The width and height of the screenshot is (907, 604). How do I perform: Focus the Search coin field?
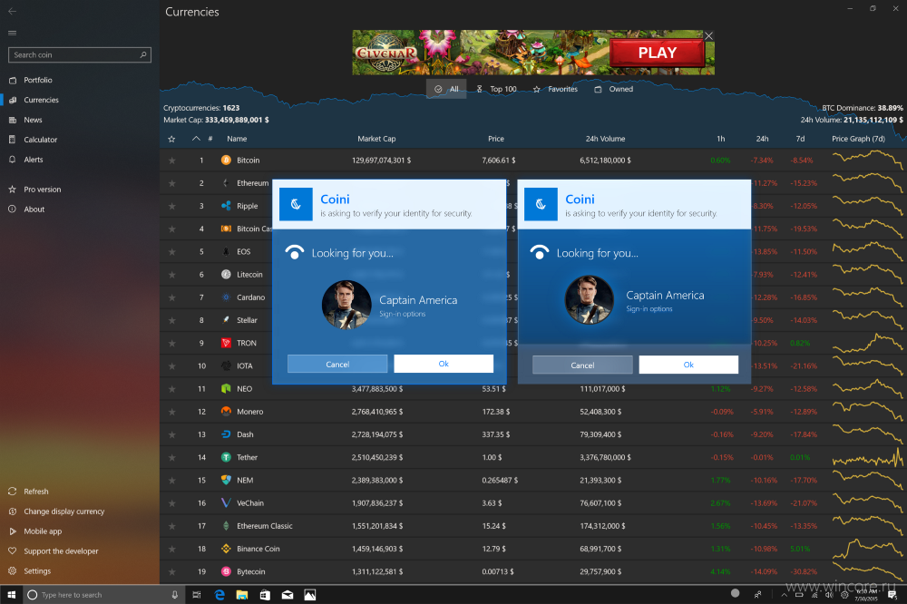pos(79,55)
